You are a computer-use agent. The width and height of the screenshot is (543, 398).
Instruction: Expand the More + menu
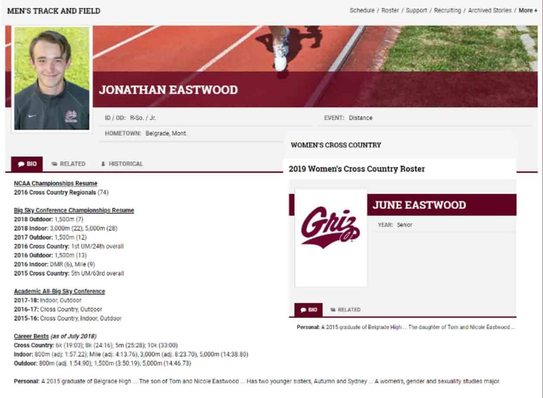click(528, 10)
